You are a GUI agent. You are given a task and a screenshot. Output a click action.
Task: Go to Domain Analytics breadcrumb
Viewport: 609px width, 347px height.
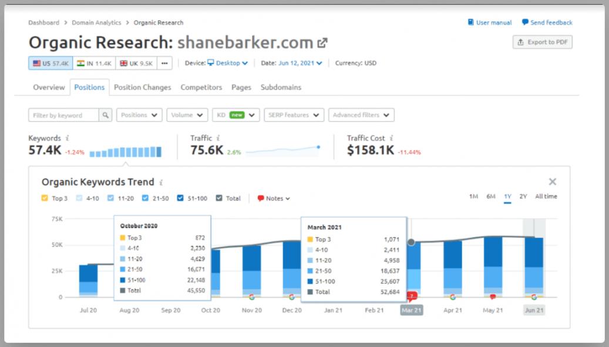tap(96, 22)
